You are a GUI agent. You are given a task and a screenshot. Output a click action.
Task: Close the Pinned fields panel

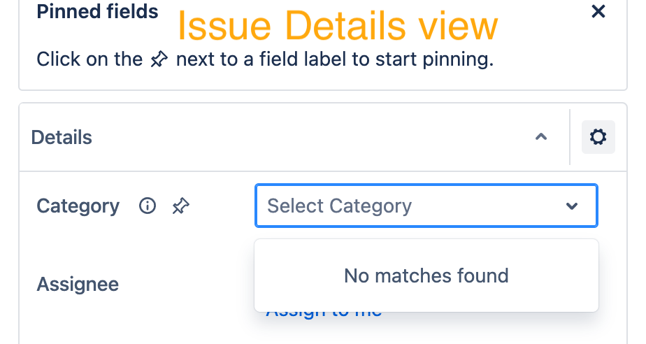point(598,12)
